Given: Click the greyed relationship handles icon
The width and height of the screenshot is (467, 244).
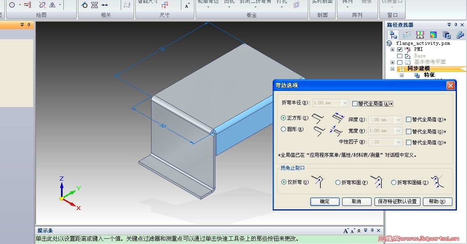Looking at the screenshot, I should point(127,5).
